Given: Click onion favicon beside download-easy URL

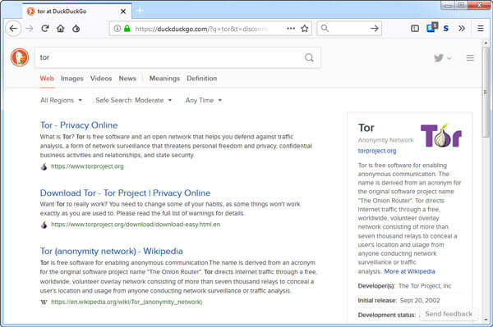Looking at the screenshot, I should [x=44, y=225].
